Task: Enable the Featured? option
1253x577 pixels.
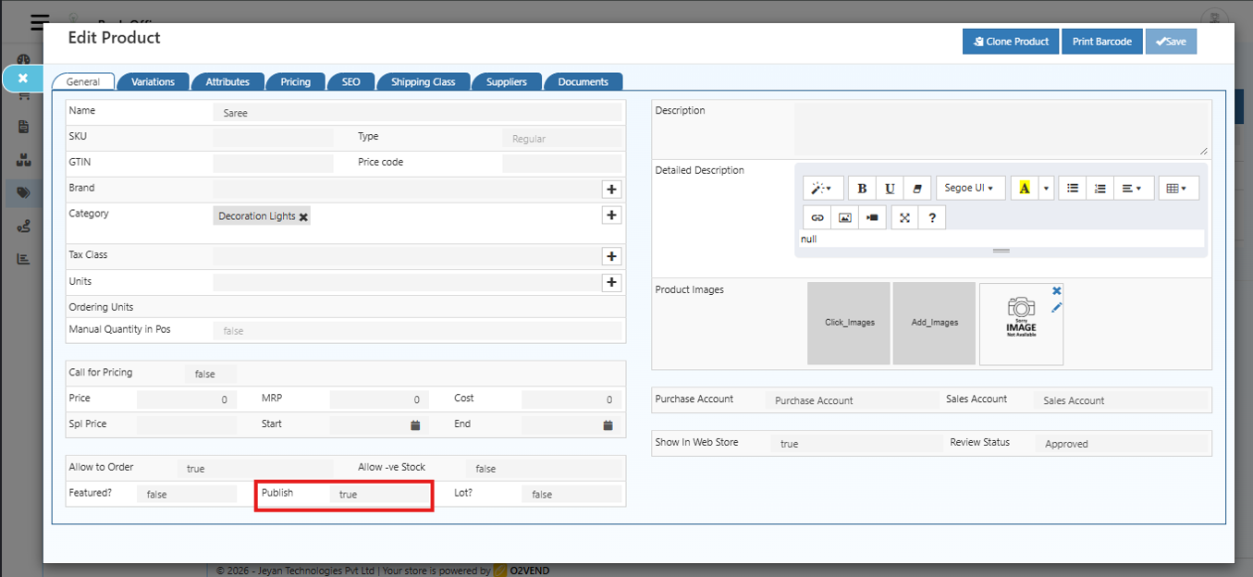Action: pos(188,494)
